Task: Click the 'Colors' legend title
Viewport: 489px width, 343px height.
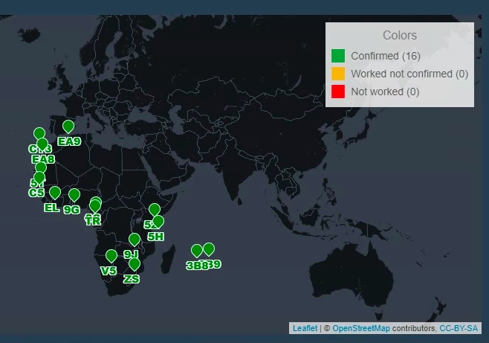Action: click(400, 35)
